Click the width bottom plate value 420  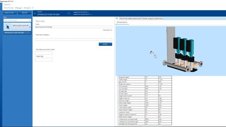click(x=165, y=108)
